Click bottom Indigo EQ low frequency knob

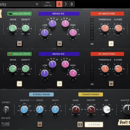pyautogui.click(x=52, y=64)
